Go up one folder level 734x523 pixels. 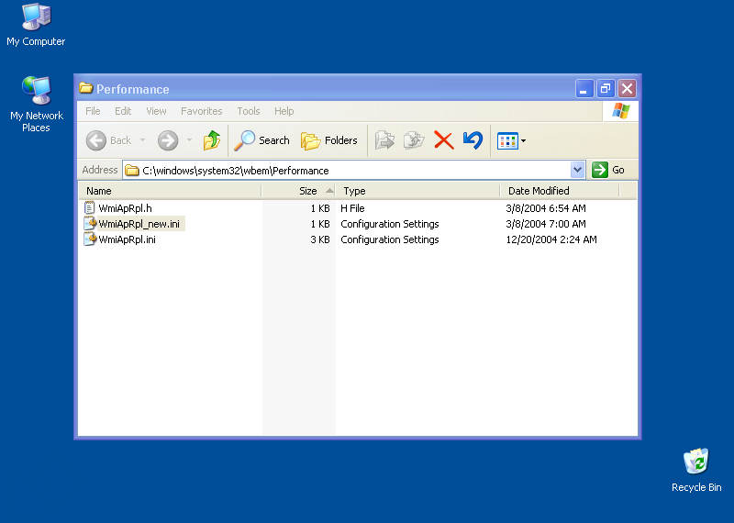click(212, 140)
